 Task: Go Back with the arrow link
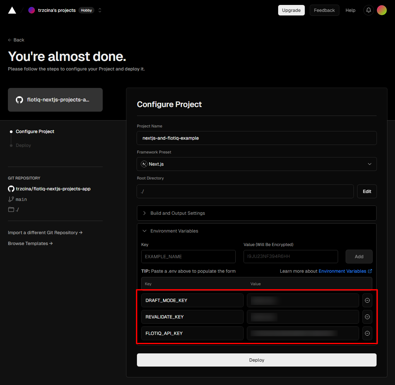coord(16,40)
